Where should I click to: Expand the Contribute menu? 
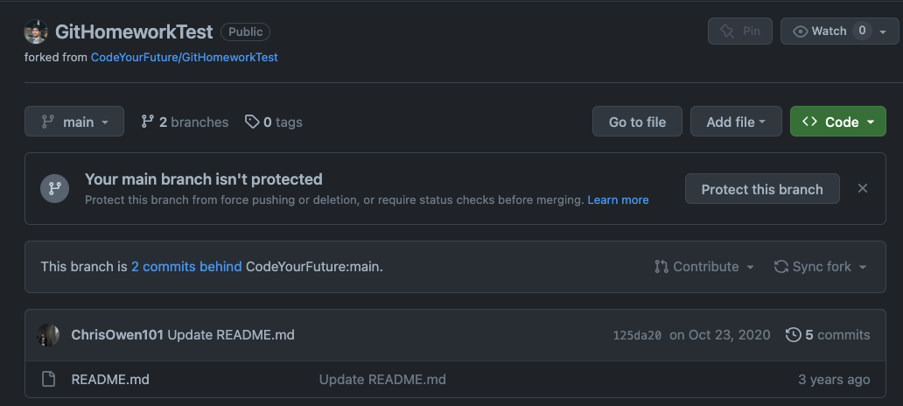click(x=704, y=267)
